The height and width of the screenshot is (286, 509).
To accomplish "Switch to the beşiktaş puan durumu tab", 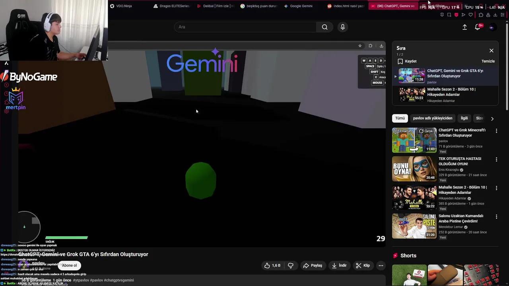I will [x=259, y=6].
